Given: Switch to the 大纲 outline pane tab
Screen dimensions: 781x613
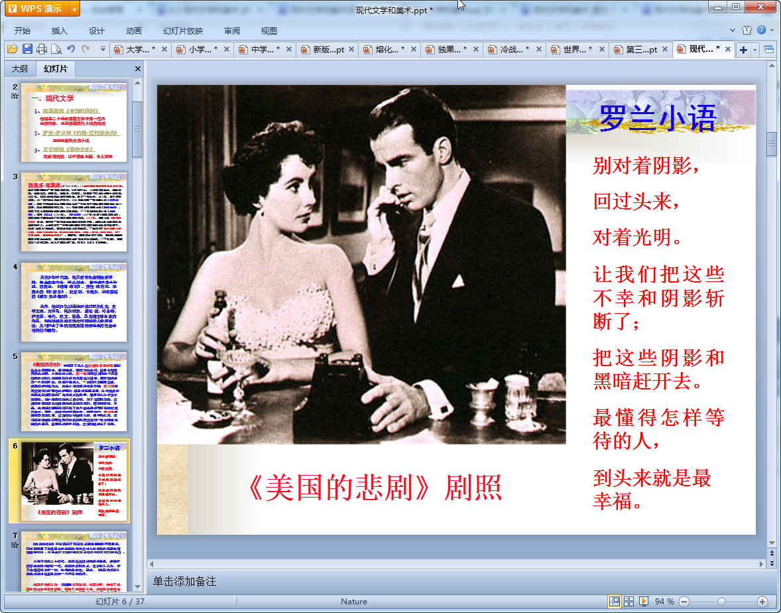Looking at the screenshot, I should 20,69.
